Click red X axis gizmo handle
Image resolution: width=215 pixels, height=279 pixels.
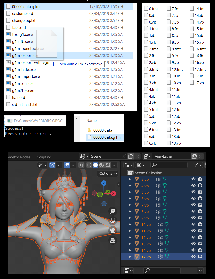[x=113, y=193]
